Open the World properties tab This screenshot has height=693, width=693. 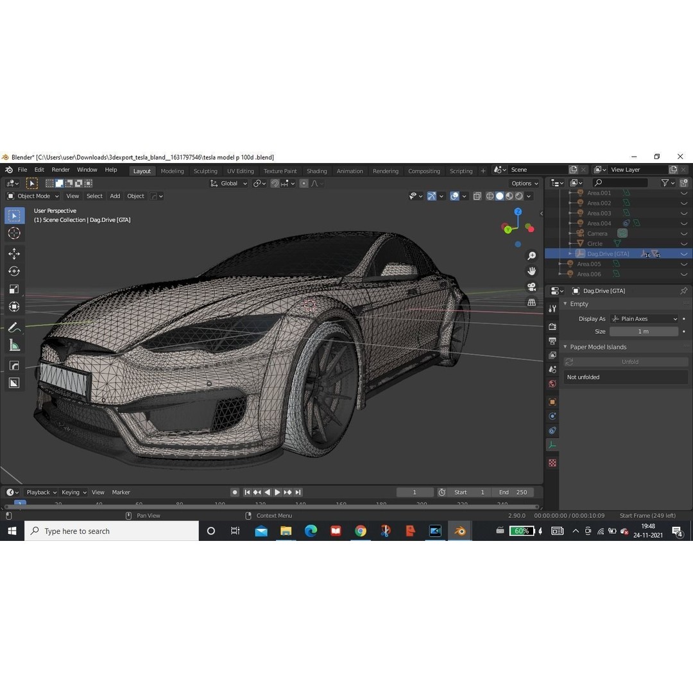coord(552,384)
